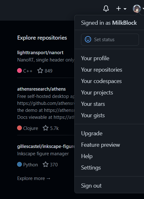Click the Set status field

coord(110,40)
